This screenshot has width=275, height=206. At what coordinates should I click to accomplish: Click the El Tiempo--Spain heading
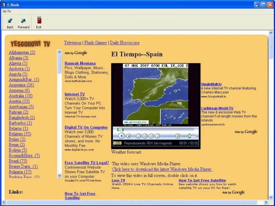[x=137, y=54]
